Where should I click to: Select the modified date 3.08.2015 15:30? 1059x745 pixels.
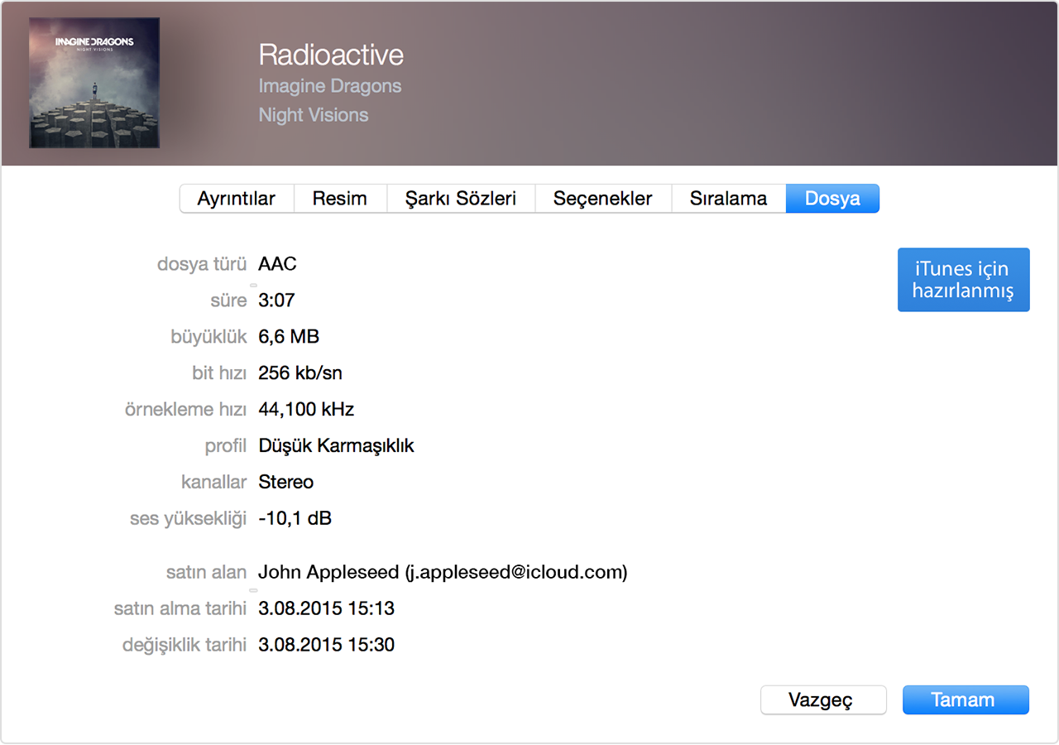click(326, 645)
